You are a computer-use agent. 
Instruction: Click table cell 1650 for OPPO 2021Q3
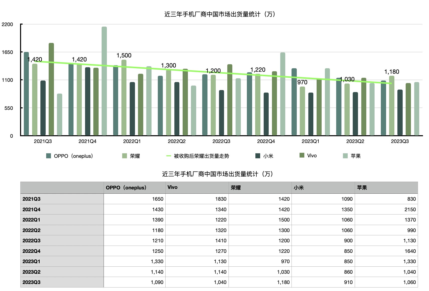[x=134, y=199]
